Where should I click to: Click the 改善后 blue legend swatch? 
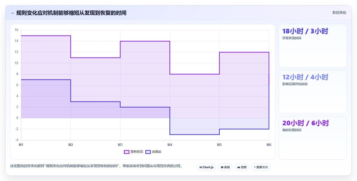[x=148, y=152]
